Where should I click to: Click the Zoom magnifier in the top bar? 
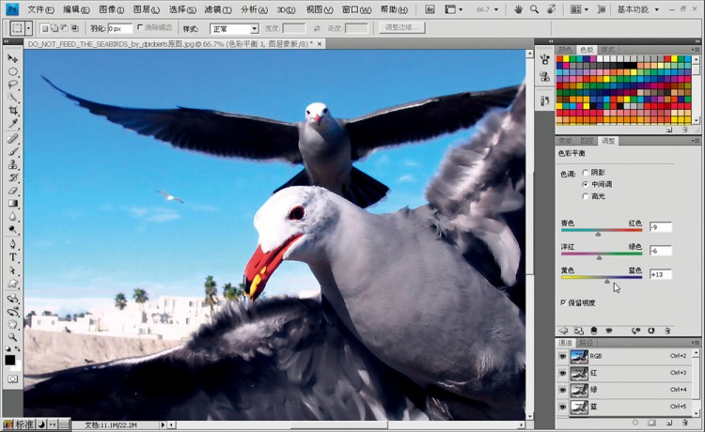click(x=534, y=8)
